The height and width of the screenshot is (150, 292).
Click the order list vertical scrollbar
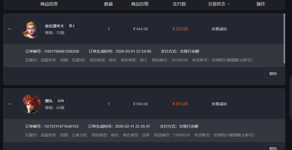pyautogui.click(x=284, y=38)
